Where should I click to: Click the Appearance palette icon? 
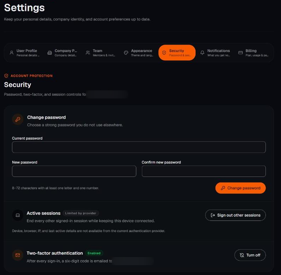coord(126,53)
